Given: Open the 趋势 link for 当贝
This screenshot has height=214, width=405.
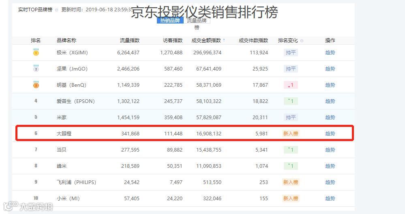Looking at the screenshot, I should tap(330, 150).
